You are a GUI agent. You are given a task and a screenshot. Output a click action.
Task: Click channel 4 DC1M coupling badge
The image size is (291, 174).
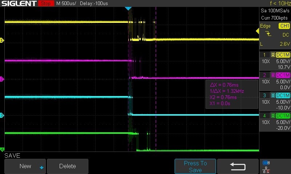(283, 116)
